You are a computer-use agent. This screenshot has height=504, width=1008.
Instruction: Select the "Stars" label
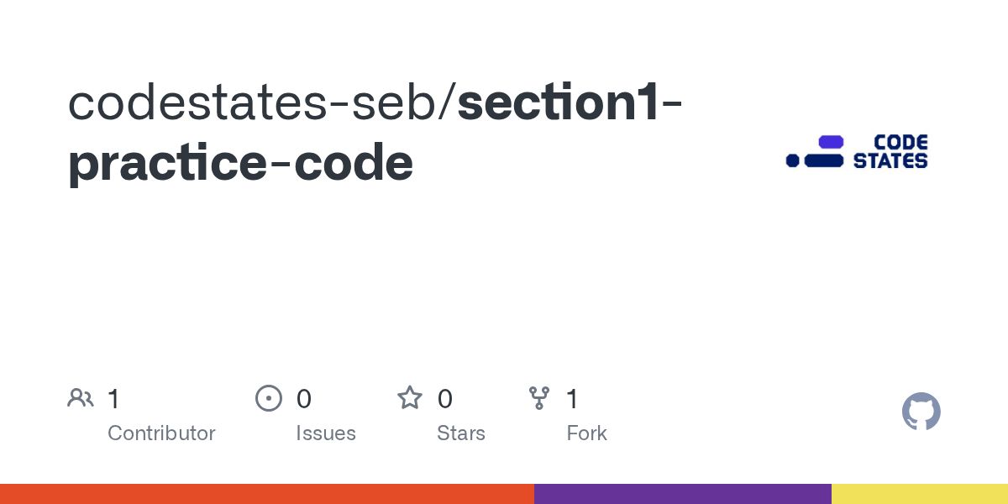[460, 433]
